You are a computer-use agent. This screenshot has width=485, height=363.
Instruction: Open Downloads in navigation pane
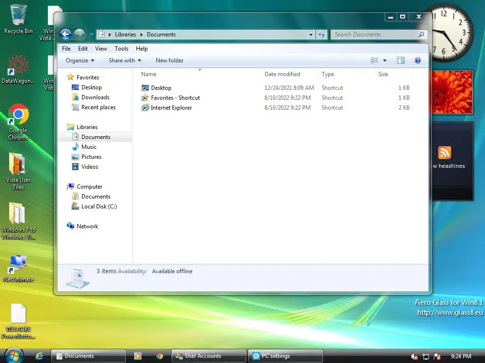[x=90, y=97]
